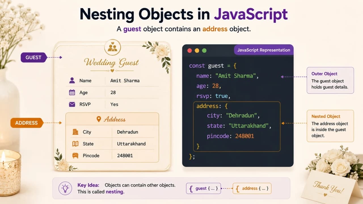363x204 pixels.
Task: Click the name value Amit Sharma on card
Action: [125, 80]
